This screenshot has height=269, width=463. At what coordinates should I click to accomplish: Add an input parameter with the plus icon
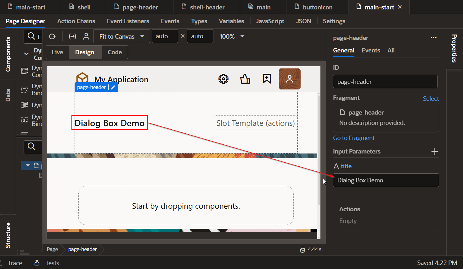click(435, 152)
